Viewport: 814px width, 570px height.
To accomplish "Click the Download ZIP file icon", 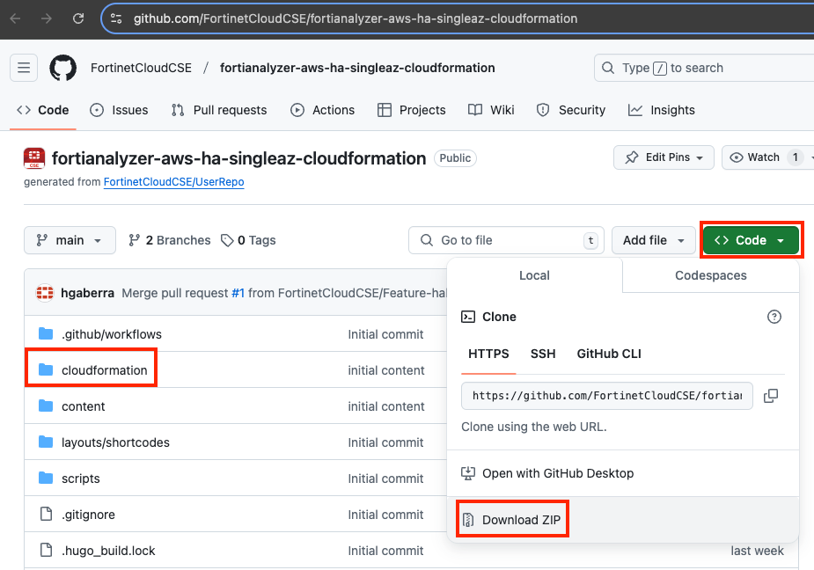I will point(468,520).
